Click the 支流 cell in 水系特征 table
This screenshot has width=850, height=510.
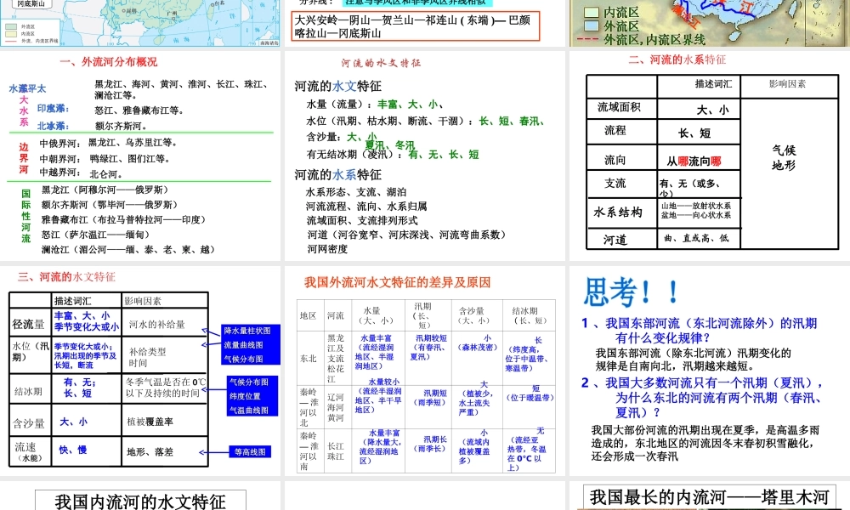click(622, 184)
